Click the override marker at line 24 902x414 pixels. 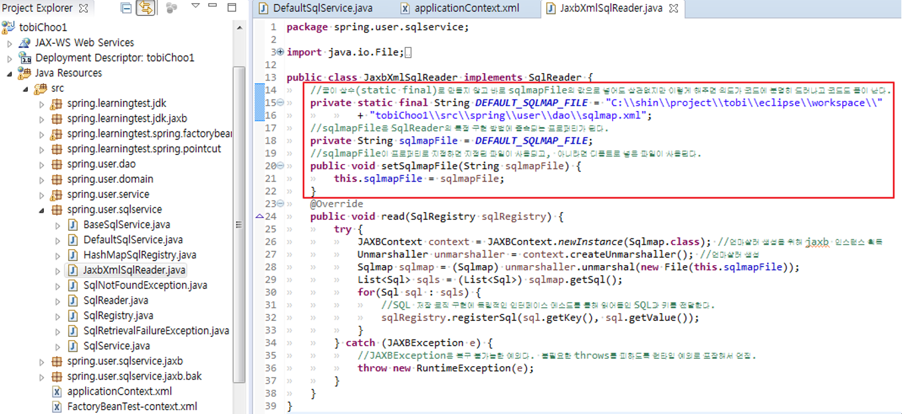pyautogui.click(x=259, y=217)
